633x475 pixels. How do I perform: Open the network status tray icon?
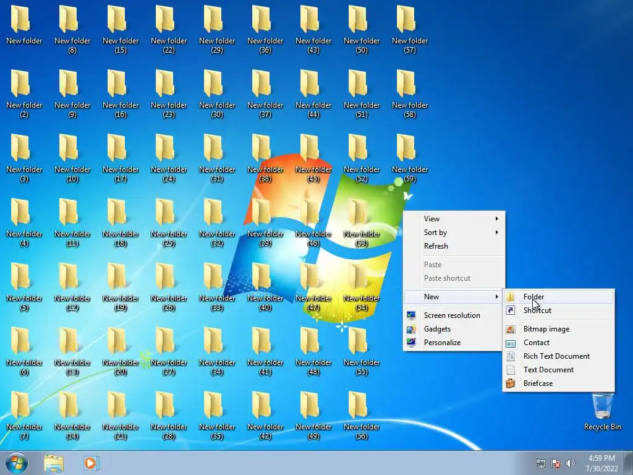[540, 463]
